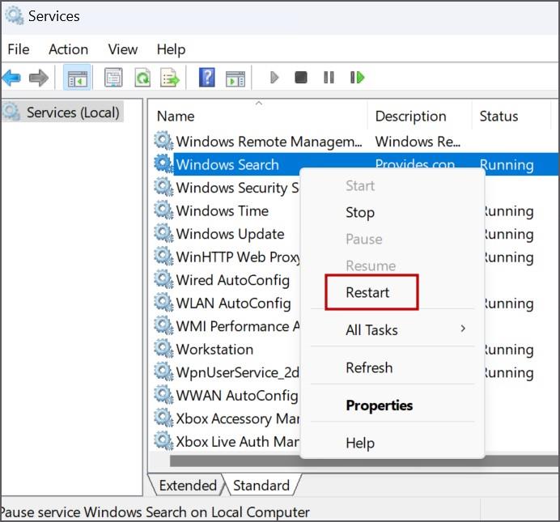
Task: Click gear icon beside Windows Time
Action: coord(163,210)
